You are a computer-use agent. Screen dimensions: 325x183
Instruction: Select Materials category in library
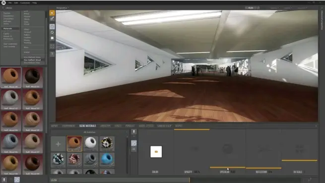pyautogui.click(x=7, y=29)
